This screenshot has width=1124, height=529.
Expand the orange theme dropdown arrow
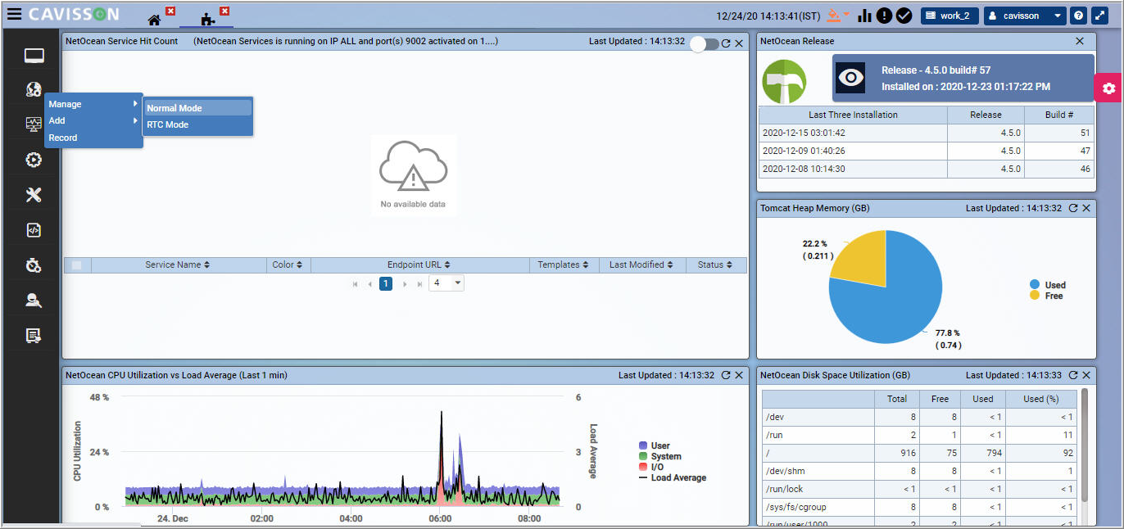point(846,14)
